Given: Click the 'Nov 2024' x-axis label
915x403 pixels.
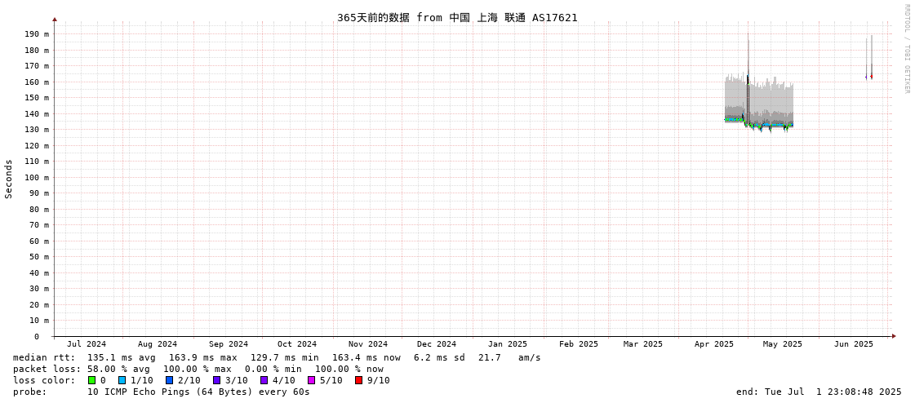Looking at the screenshot, I should (368, 344).
